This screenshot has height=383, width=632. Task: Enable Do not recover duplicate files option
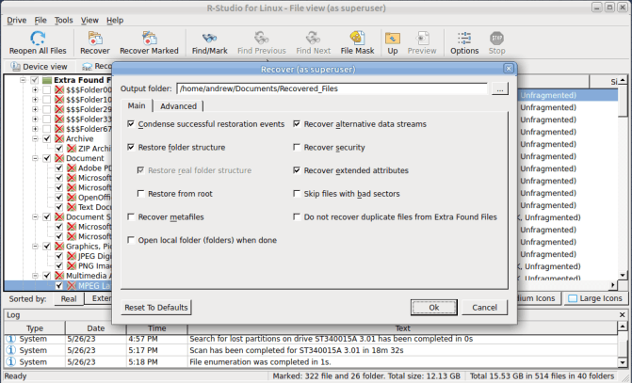click(297, 216)
